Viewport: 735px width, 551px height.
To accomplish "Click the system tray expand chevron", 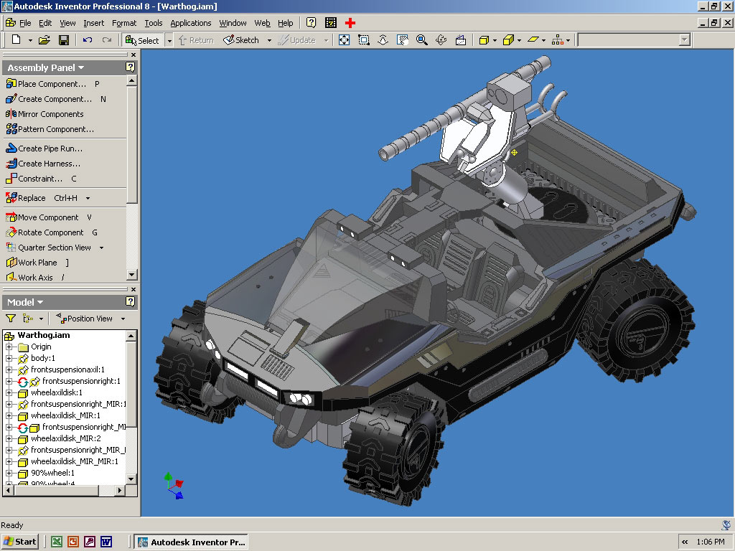I will pyautogui.click(x=685, y=542).
